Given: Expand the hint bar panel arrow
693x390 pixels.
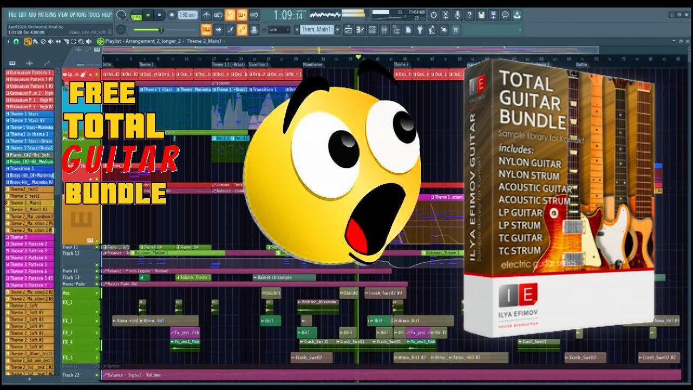Looking at the screenshot, I should tap(520, 30).
